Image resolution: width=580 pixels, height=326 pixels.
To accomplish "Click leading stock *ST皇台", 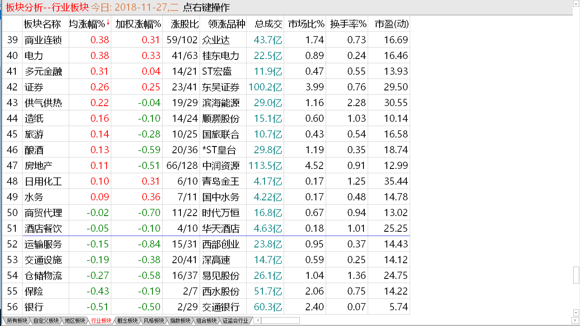I will 219,150.
